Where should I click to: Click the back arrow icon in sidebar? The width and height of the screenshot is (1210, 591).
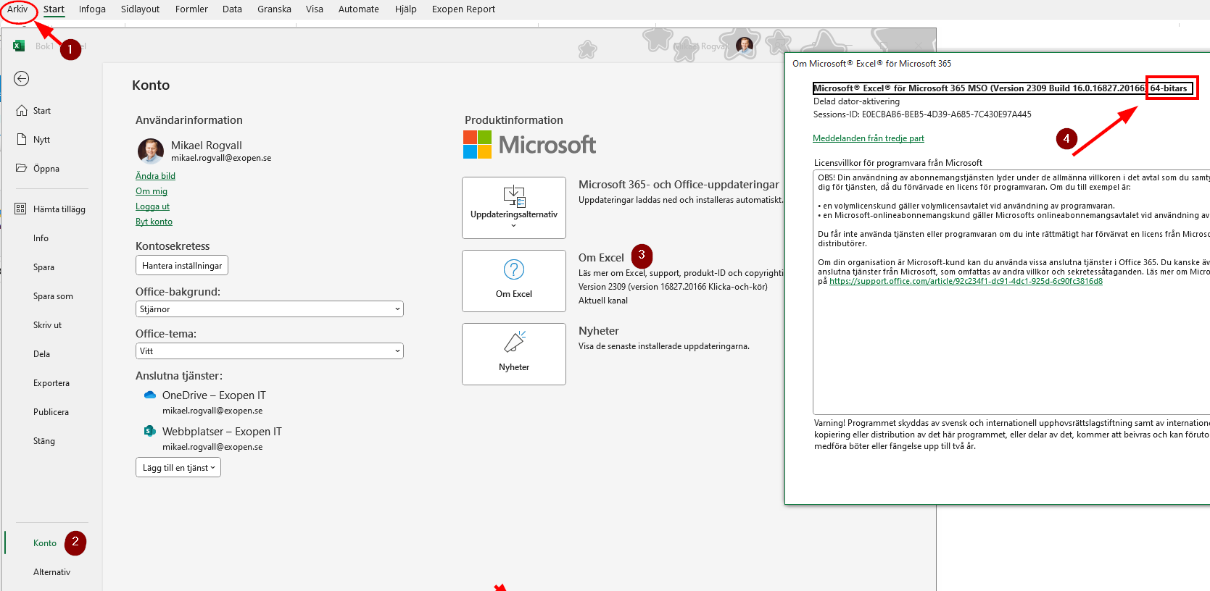[22, 78]
